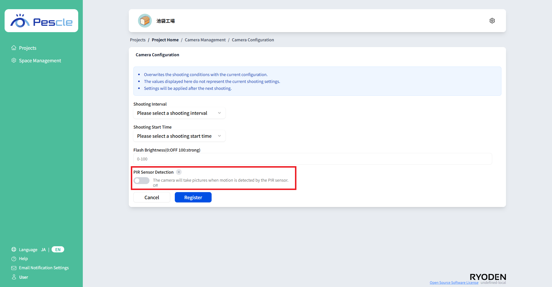The width and height of the screenshot is (552, 287).
Task: Select the EN language pill
Action: pos(57,249)
